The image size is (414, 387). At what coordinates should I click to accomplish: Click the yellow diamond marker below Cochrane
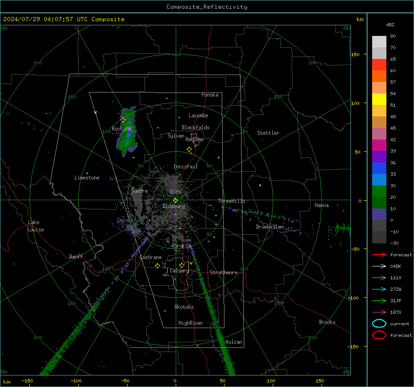pyautogui.click(x=158, y=266)
